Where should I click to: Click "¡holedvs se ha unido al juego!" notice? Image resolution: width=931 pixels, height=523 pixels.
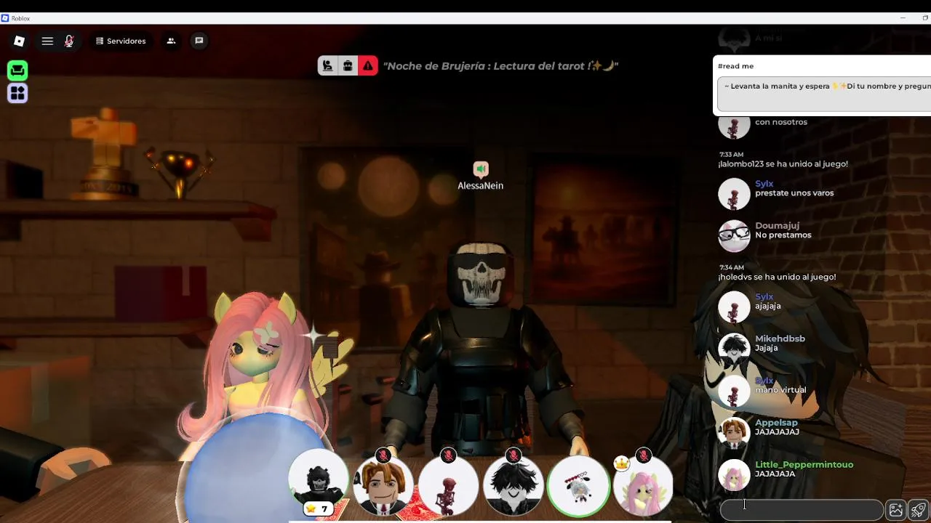pyautogui.click(x=777, y=277)
